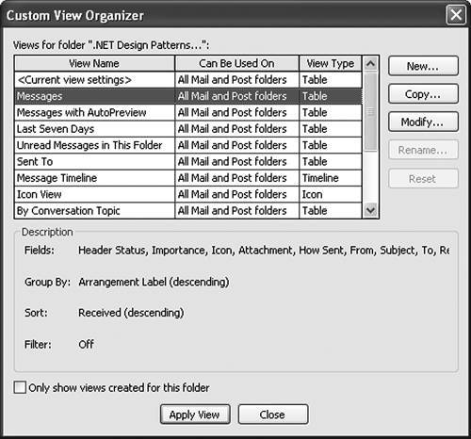Select the Last Seven Days view
Viewport: 471px width, 439px height.
click(188, 129)
